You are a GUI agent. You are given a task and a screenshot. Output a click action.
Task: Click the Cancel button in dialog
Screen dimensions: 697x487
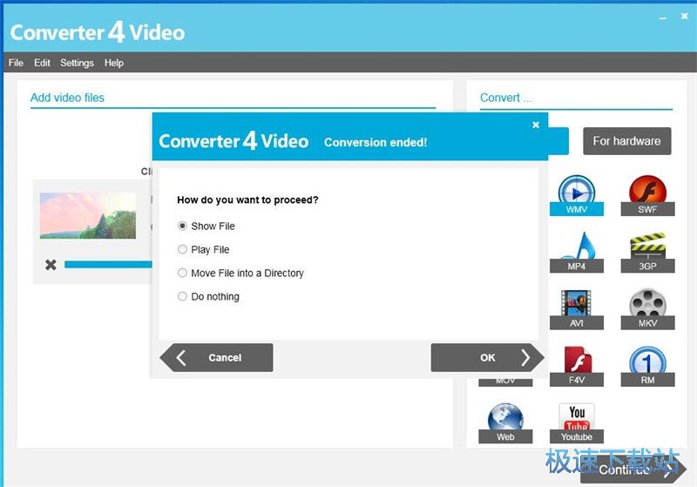pyautogui.click(x=216, y=357)
